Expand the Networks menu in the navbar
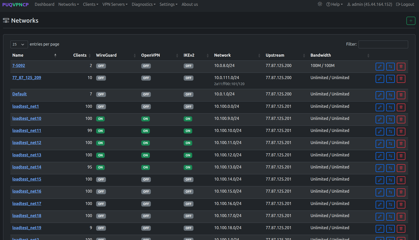Viewport: 419px width, 240px height. point(69,4)
